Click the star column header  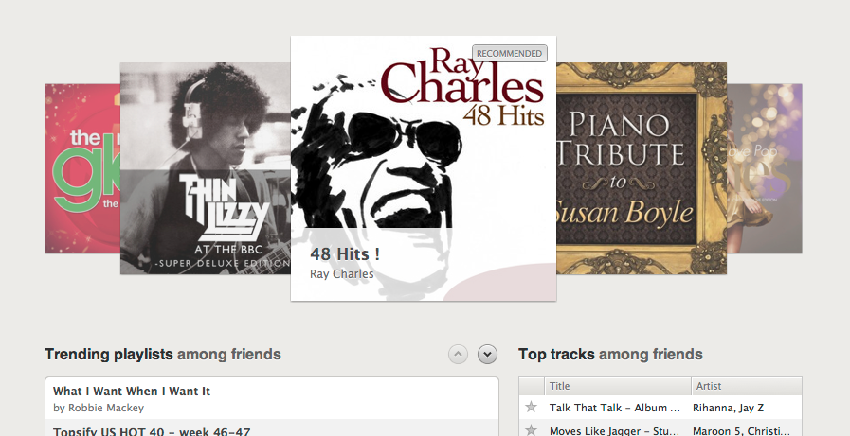[x=532, y=386]
